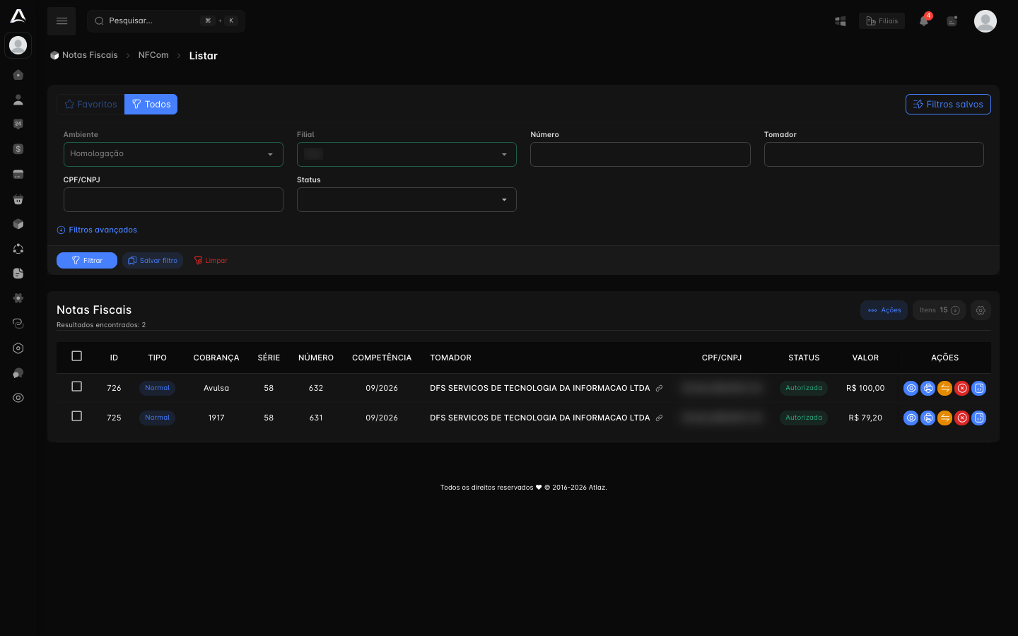Viewport: 1018px width, 636px height.
Task: Open Filtros salvos
Action: (948, 104)
